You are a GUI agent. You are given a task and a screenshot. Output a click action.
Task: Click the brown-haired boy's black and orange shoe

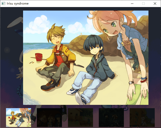49,85
